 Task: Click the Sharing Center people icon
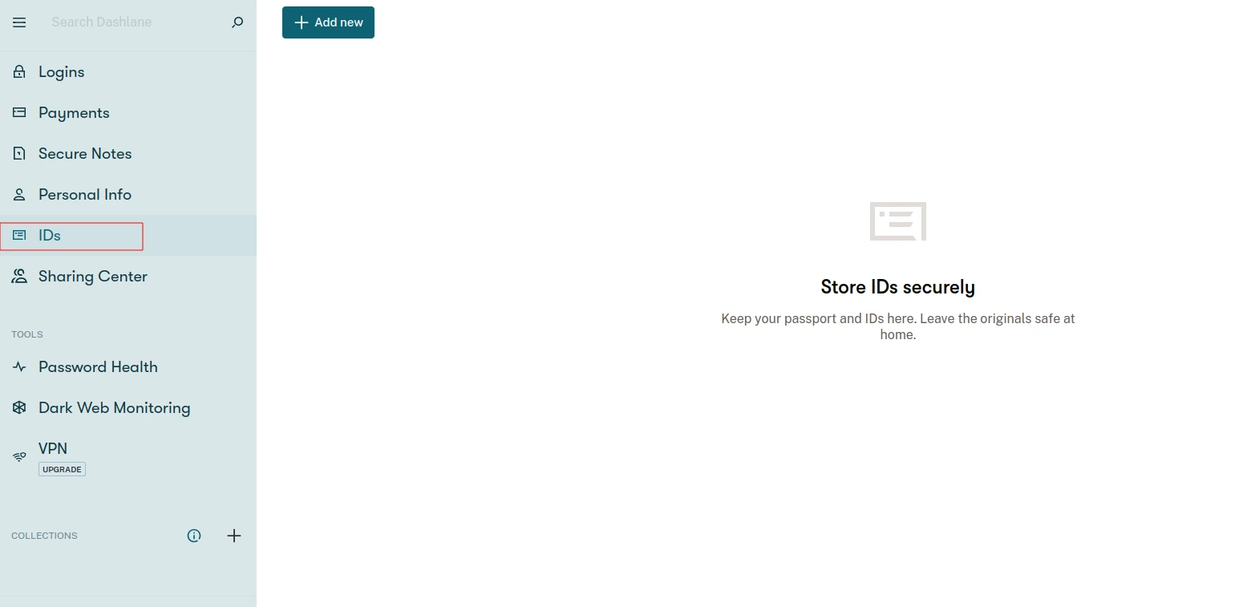pyautogui.click(x=19, y=277)
